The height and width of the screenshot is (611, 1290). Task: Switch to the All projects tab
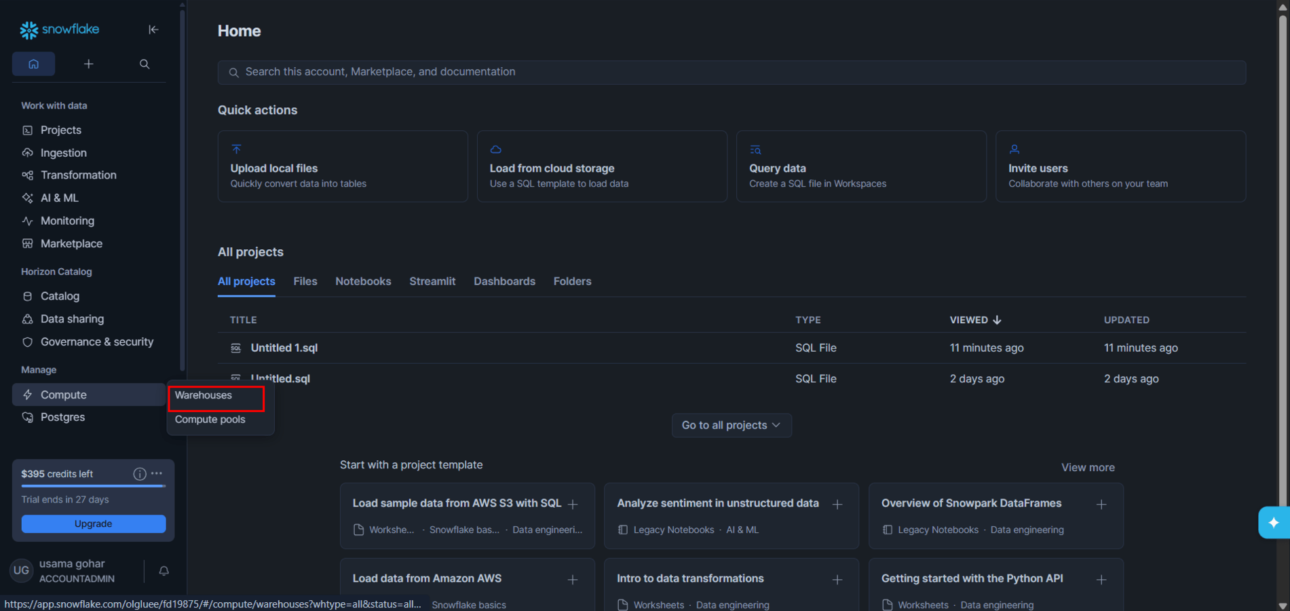(246, 281)
